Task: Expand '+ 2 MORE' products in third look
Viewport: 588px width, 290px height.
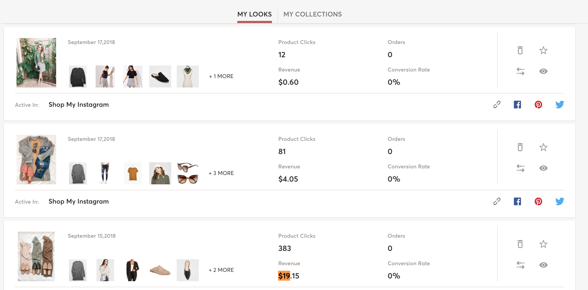Action: coord(221,270)
